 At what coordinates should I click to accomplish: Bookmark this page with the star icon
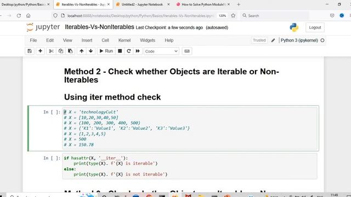point(233,15)
